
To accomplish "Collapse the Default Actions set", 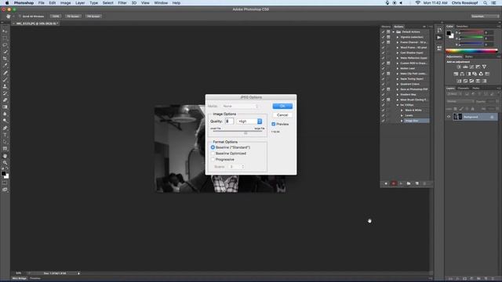I will click(394, 32).
